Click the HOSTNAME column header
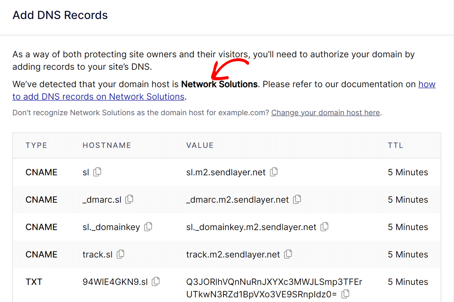The image size is (454, 302). tap(107, 145)
